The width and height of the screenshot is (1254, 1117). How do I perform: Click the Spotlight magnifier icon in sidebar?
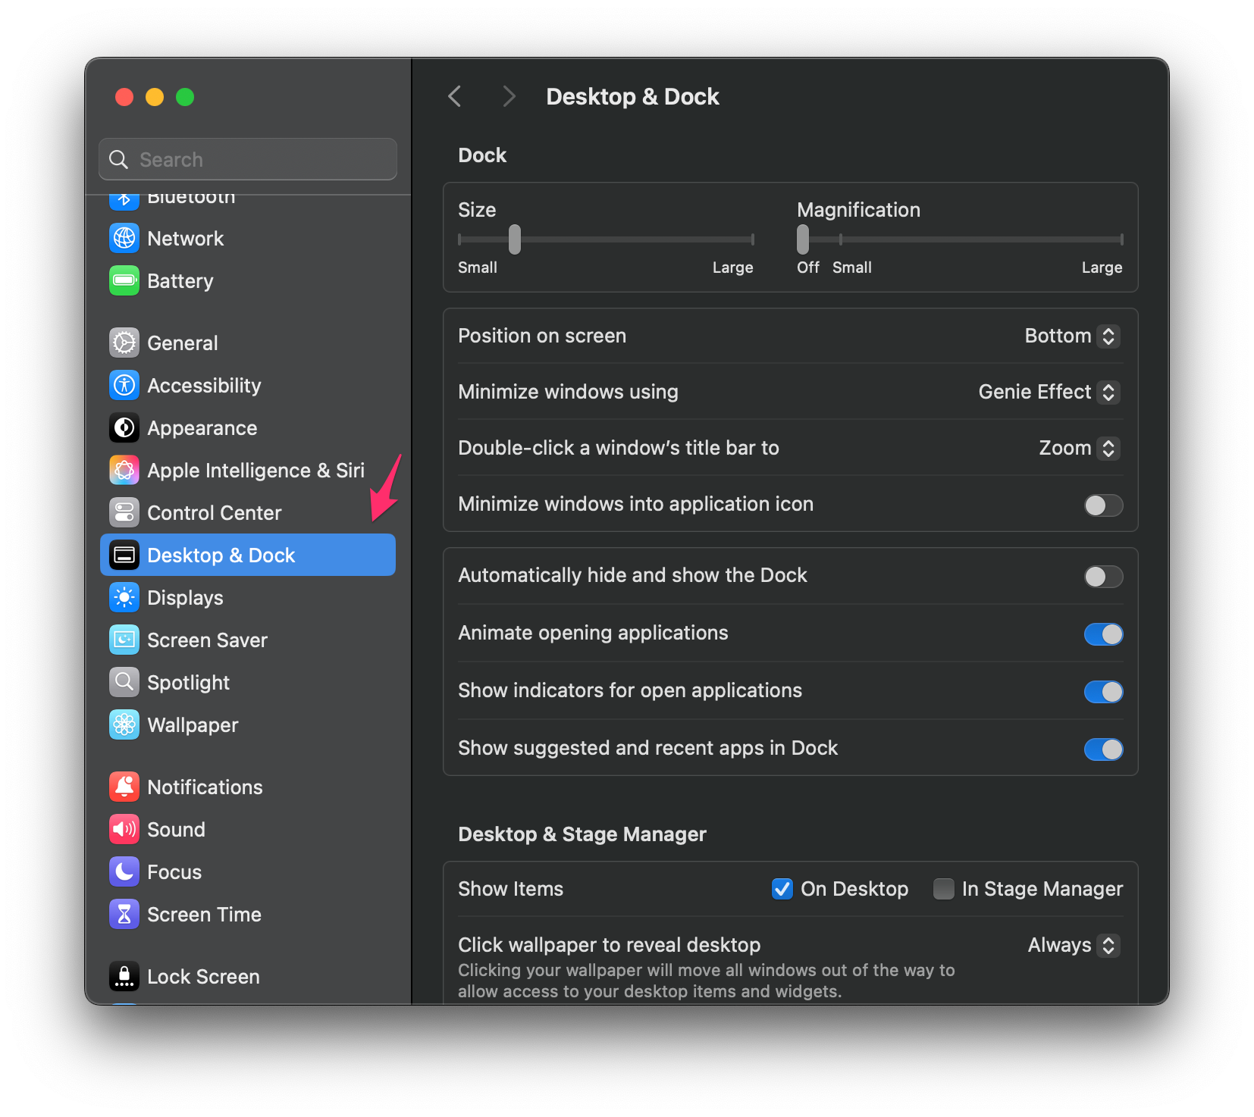[124, 682]
